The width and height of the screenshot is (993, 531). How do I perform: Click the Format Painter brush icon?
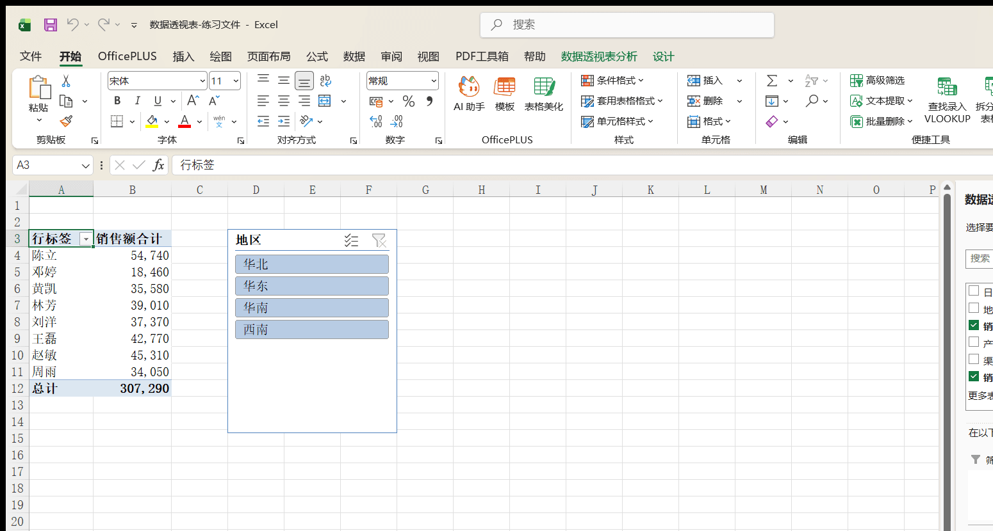tap(66, 121)
